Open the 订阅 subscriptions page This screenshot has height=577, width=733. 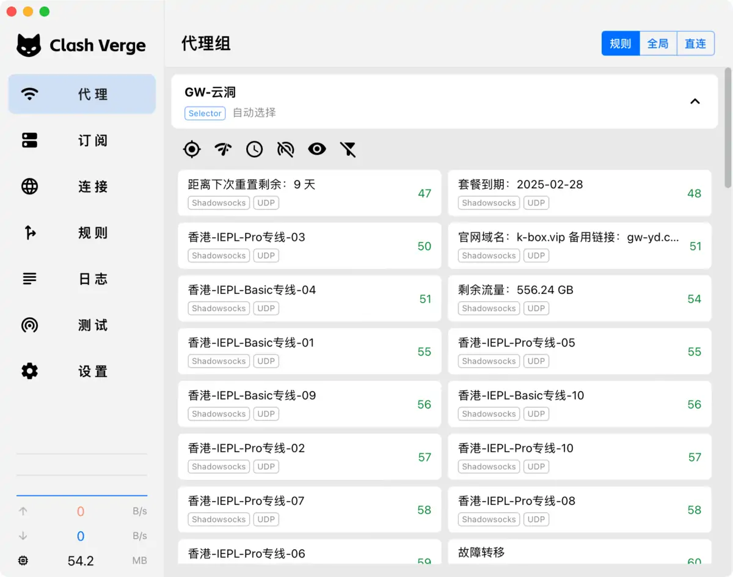[x=82, y=140]
